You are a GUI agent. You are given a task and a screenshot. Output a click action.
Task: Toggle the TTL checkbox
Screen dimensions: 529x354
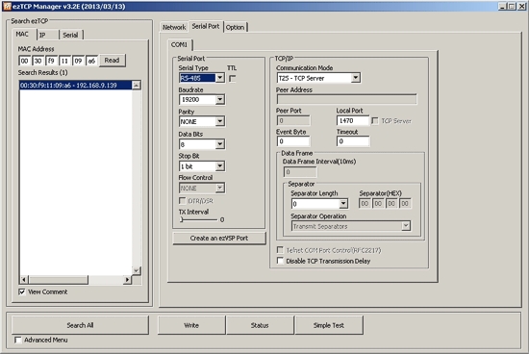click(232, 79)
